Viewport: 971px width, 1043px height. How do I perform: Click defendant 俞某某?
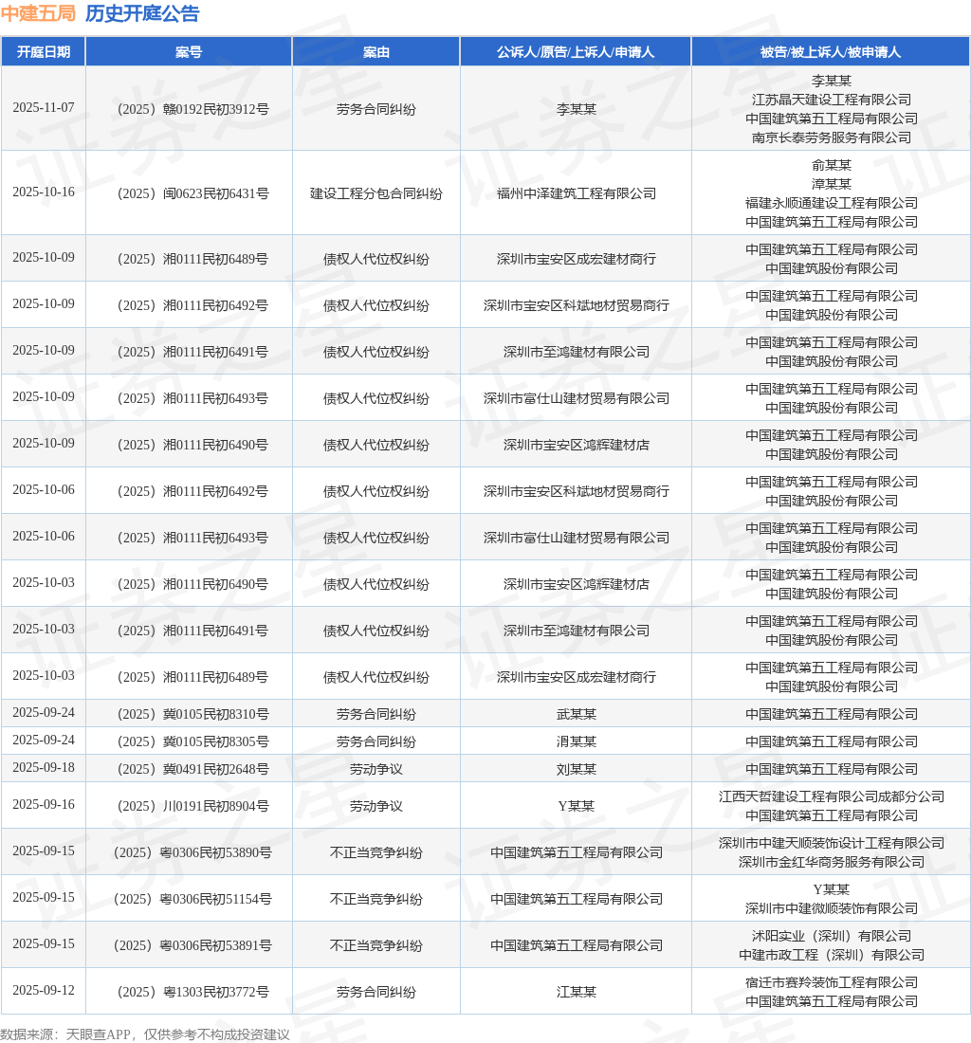tap(832, 165)
